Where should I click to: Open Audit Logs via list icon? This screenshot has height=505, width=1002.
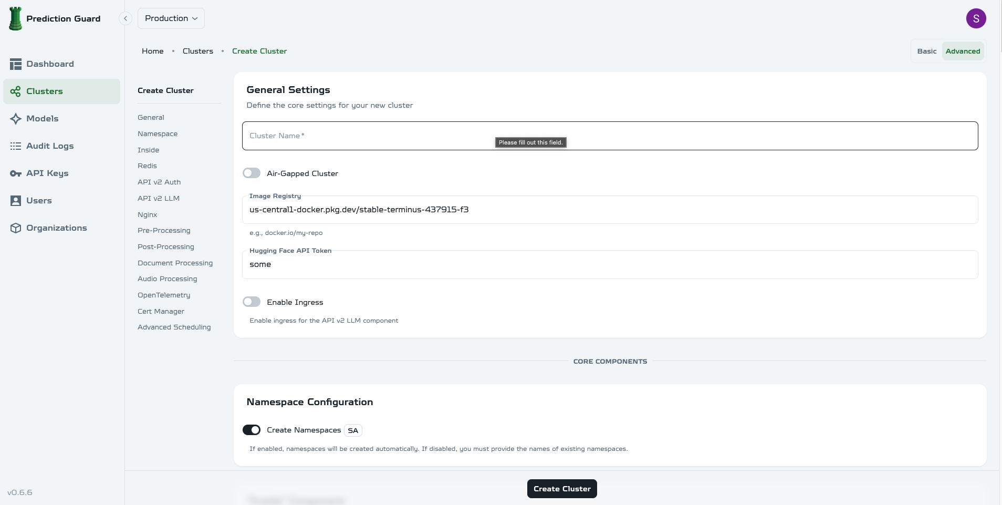point(16,146)
